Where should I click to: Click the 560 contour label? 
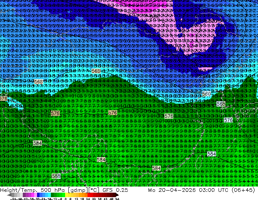pos(206,94)
